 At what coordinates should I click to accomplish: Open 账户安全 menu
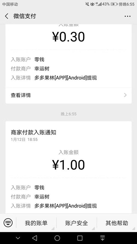click(76, 223)
